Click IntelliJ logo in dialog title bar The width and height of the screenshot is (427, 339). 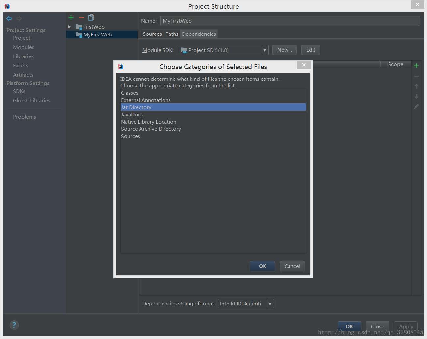[120, 67]
